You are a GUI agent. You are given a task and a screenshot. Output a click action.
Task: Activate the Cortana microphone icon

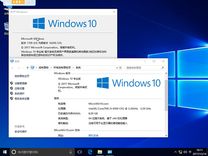(71, 152)
